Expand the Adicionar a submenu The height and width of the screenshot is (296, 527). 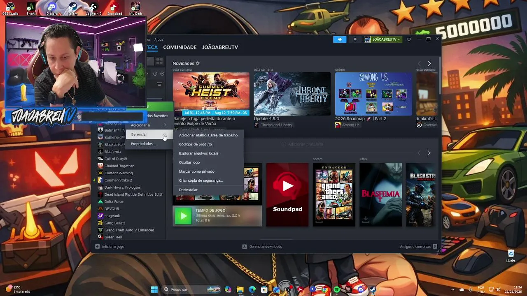149,125
